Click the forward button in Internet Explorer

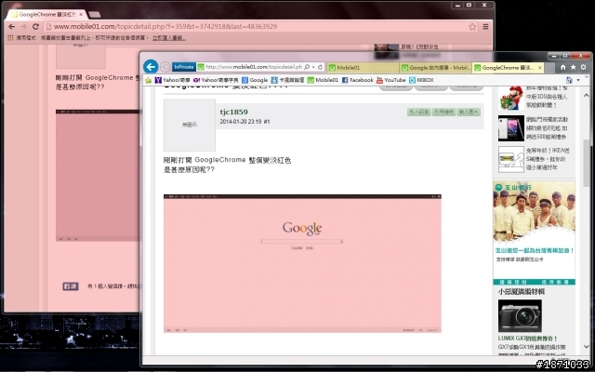[165, 67]
